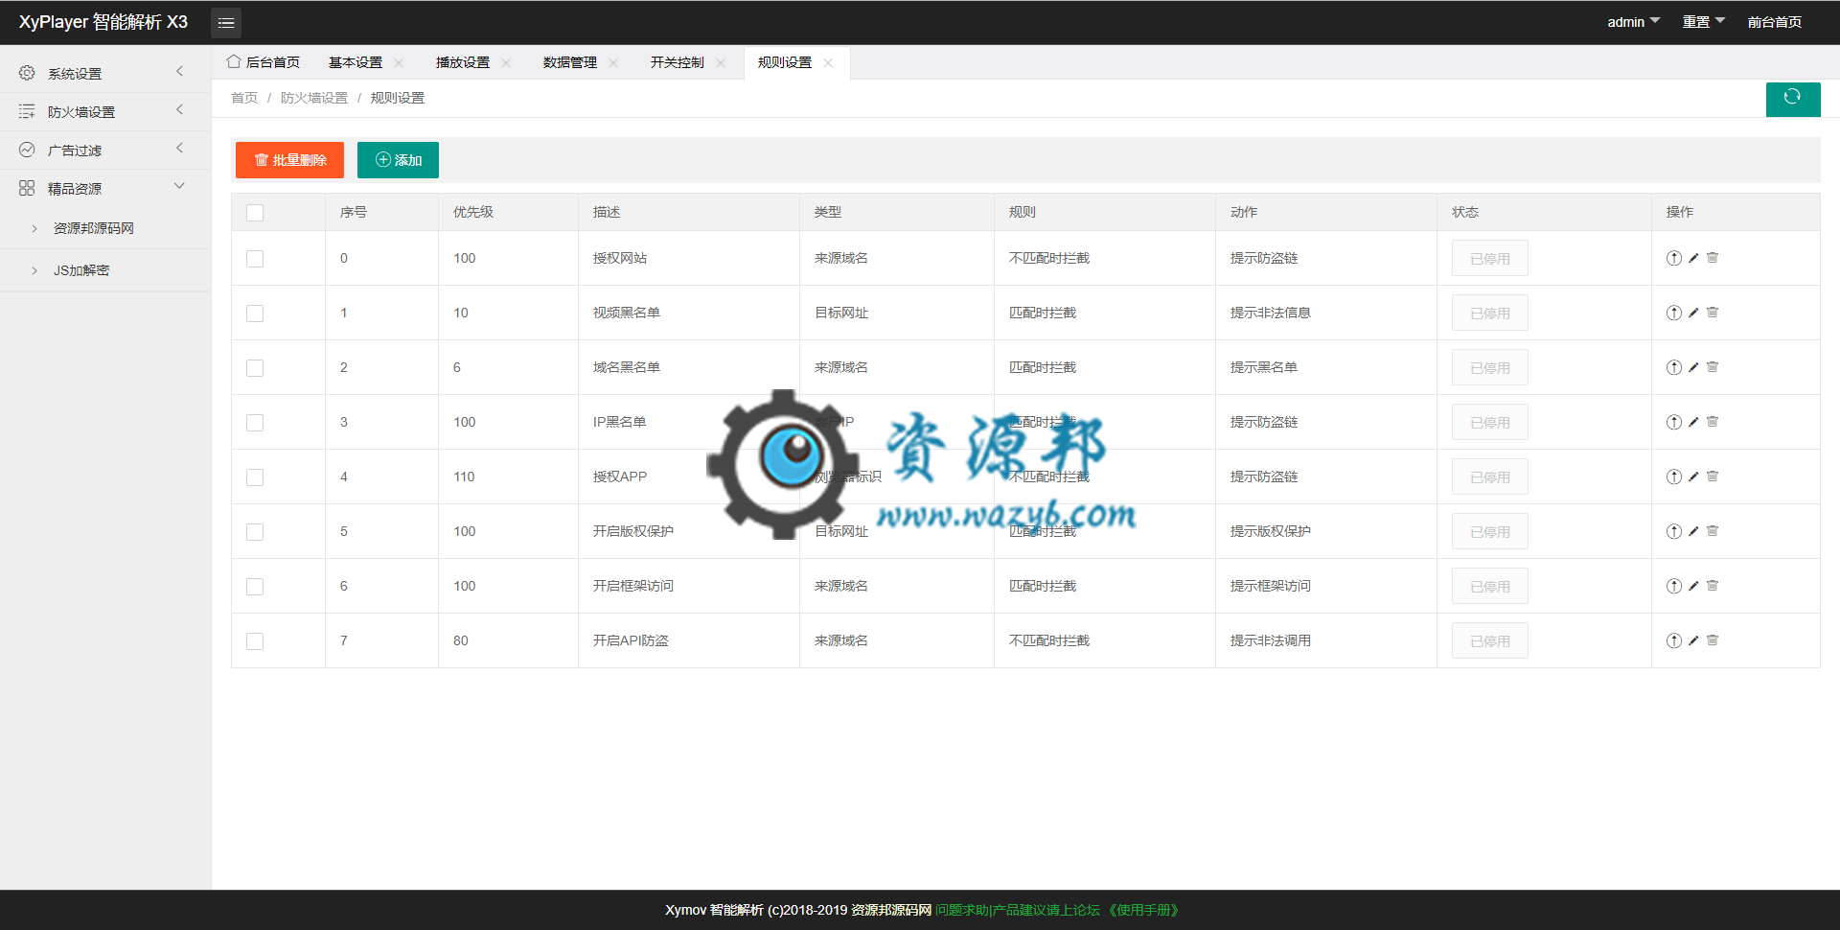Click the home icon in 后台首页 tab
This screenshot has height=930, width=1840.
pos(233,61)
